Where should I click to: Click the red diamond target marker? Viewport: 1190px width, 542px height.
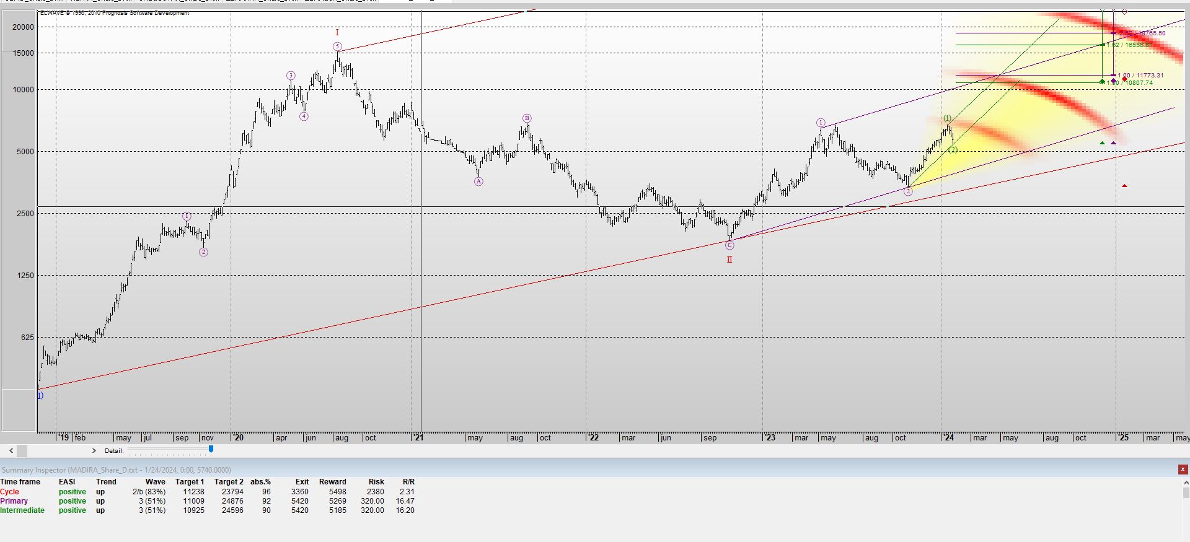tap(1124, 79)
